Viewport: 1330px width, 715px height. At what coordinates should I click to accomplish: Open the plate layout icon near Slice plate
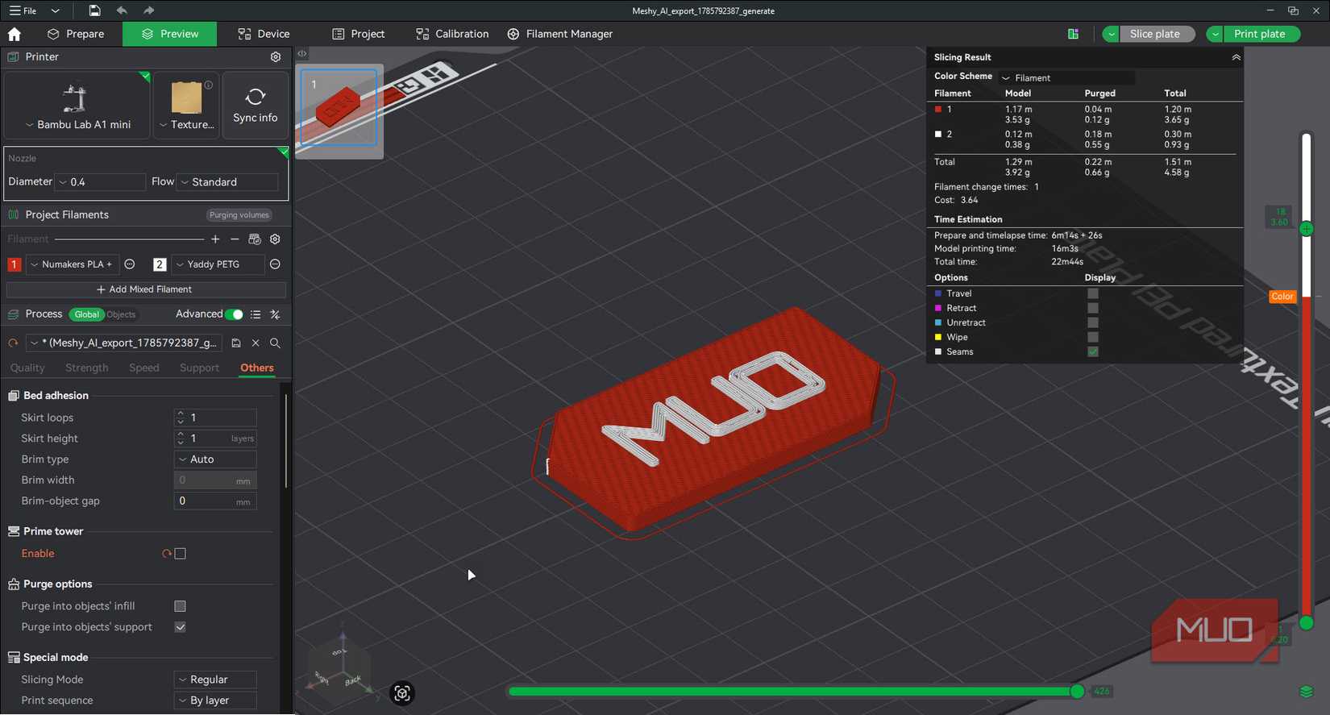tap(1073, 34)
